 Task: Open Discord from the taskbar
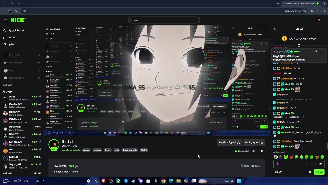click(141, 181)
